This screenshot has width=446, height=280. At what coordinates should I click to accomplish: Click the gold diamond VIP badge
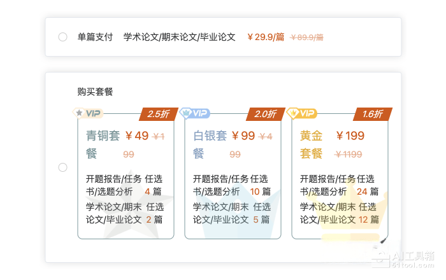301,113
